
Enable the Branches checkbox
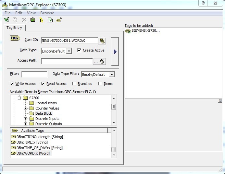click(74, 84)
